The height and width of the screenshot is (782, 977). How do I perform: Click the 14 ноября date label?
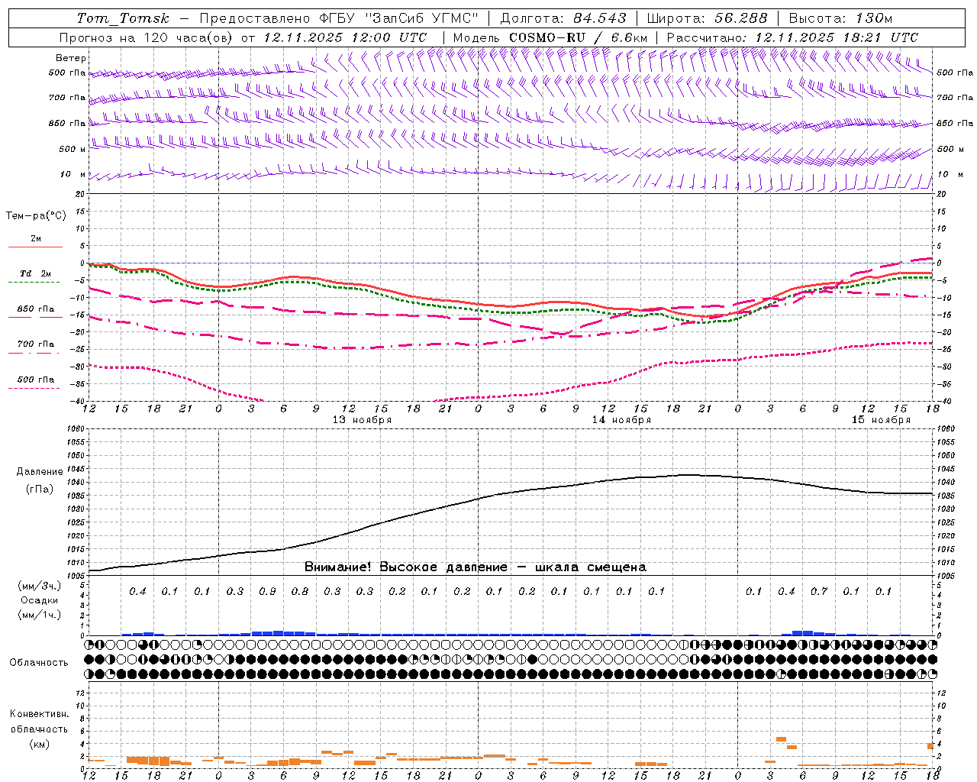pos(621,420)
